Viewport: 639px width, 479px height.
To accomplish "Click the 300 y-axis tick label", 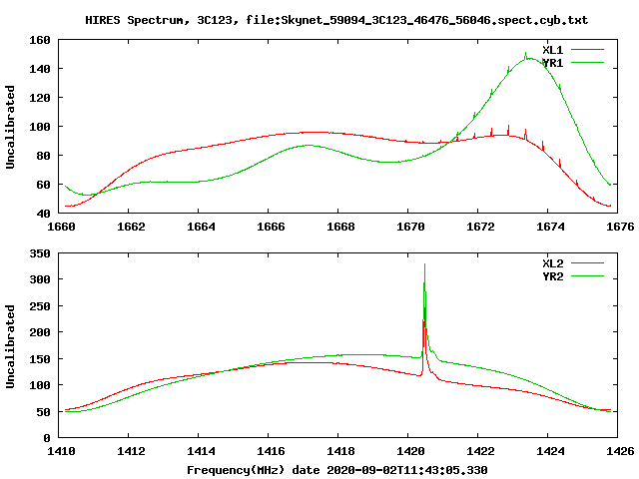I will [40, 279].
